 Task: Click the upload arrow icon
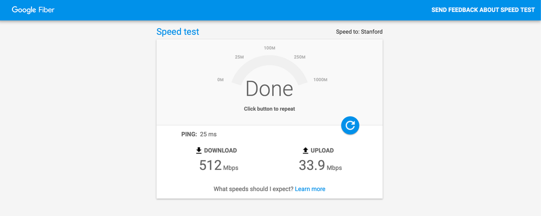pos(305,150)
